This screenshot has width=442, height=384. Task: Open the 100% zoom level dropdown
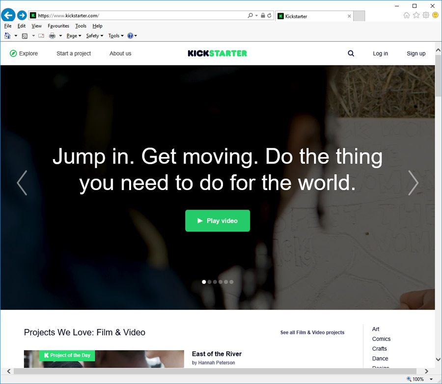click(x=431, y=379)
